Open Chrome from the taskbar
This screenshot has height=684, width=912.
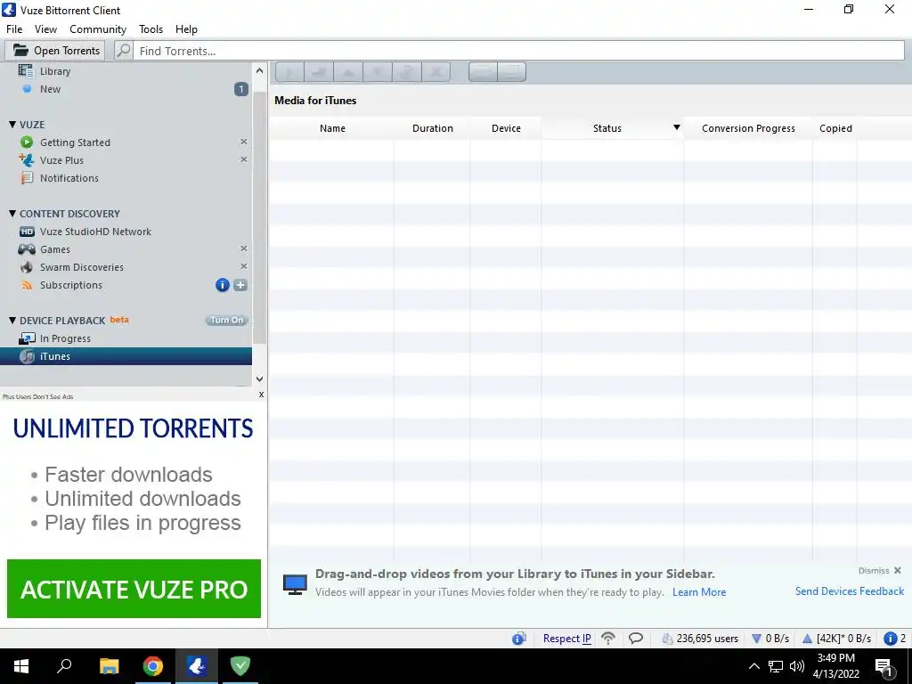[x=153, y=666]
